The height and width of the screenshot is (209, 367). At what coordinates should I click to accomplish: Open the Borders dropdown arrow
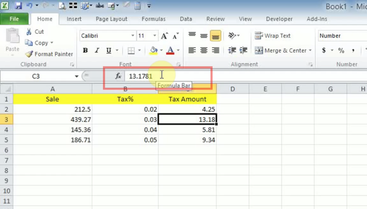coord(139,50)
